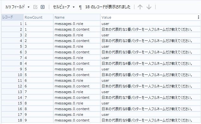201x124 pixels.
Task: Click the Value containing 8番バッター
Action: click(151, 109)
